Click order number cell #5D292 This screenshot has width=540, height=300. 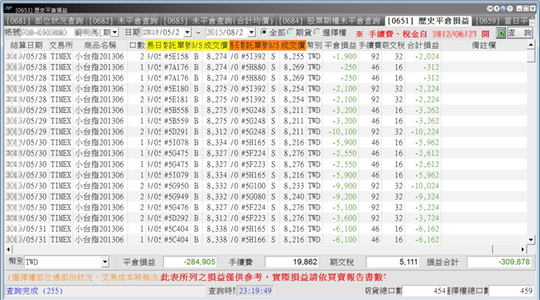pyautogui.click(x=176, y=218)
